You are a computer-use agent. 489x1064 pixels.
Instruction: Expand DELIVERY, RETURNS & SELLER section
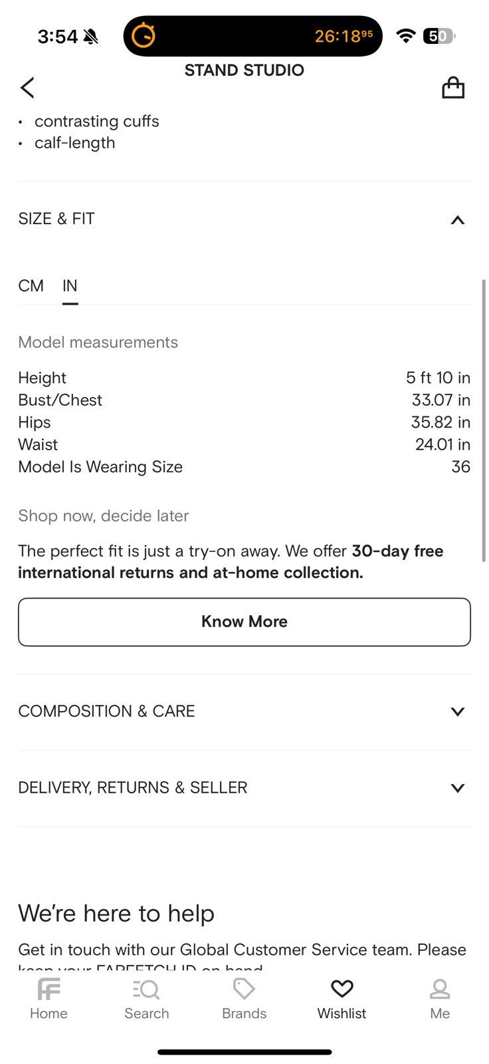click(244, 788)
